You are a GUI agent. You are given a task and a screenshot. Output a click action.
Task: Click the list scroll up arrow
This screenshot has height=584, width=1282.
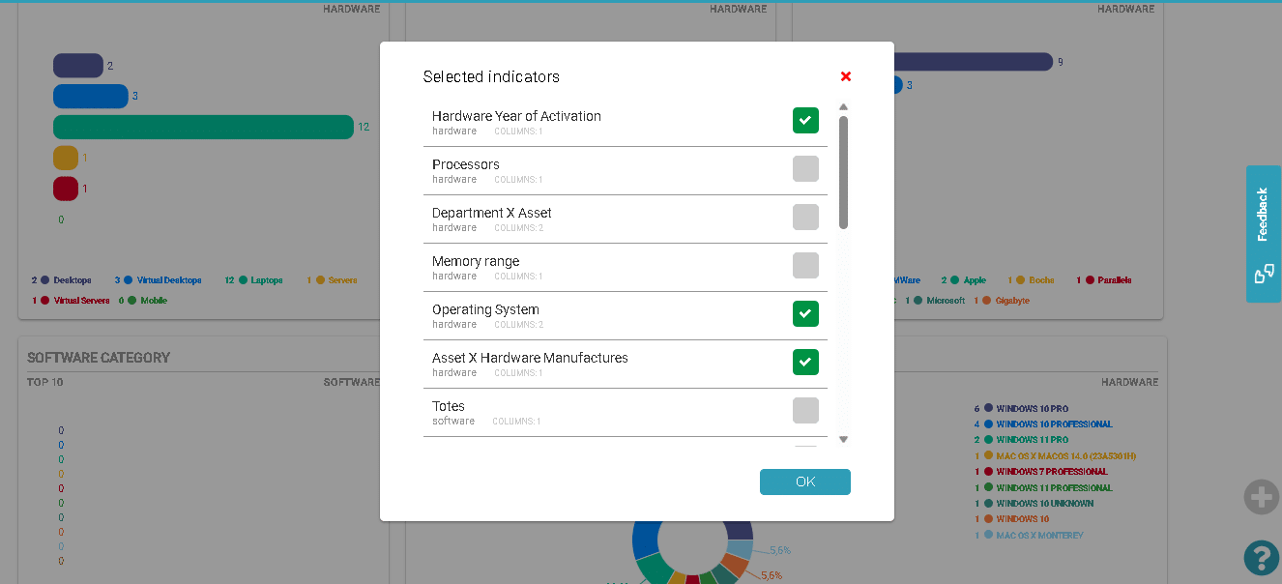pos(843,107)
